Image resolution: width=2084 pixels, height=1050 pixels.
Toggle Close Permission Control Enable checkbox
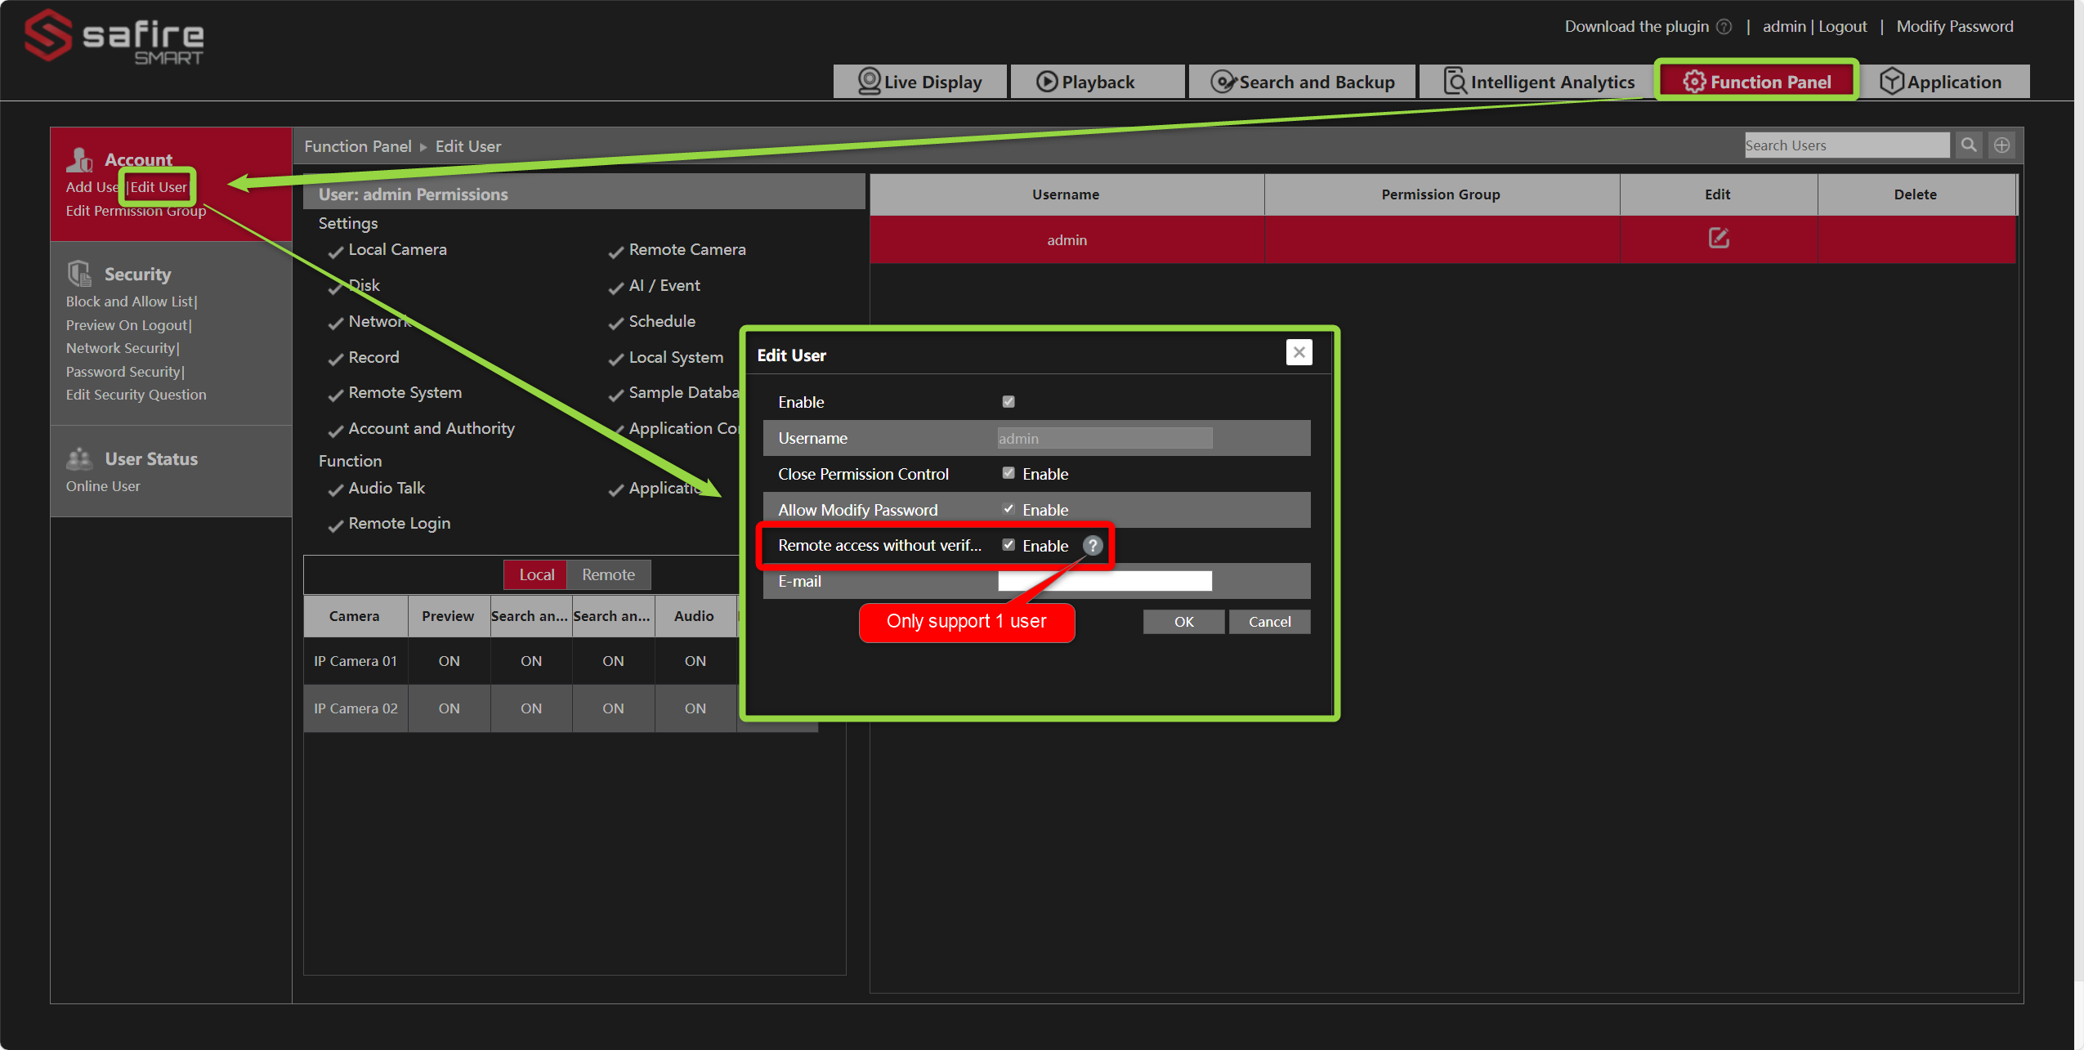tap(1008, 473)
